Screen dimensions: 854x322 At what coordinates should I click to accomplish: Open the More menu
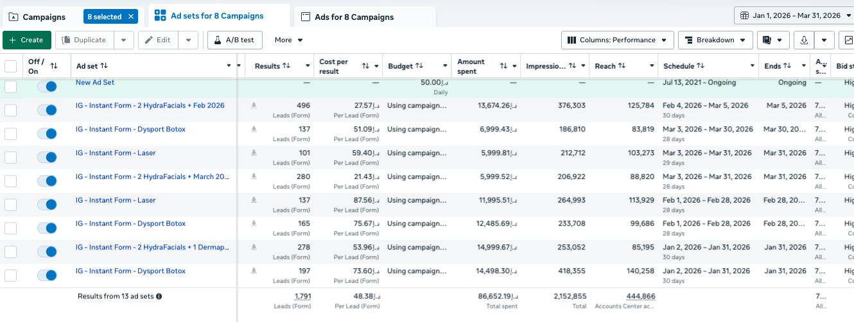point(288,40)
